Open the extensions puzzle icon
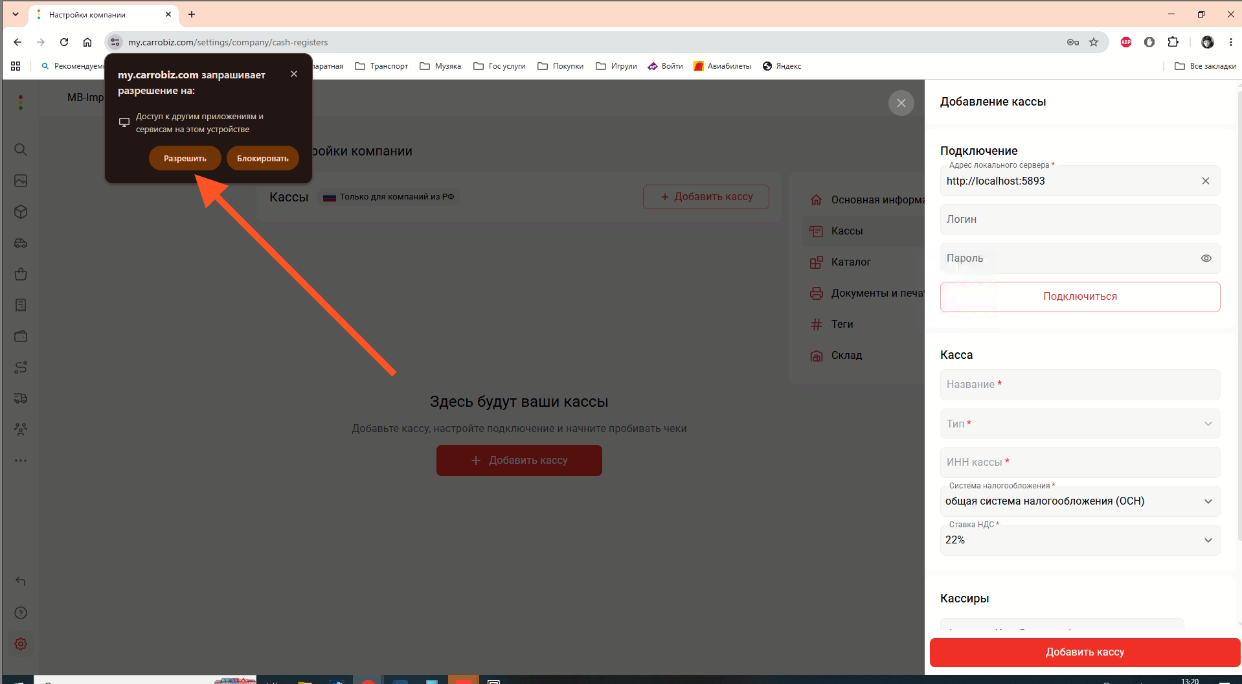The image size is (1242, 684). tap(1173, 42)
